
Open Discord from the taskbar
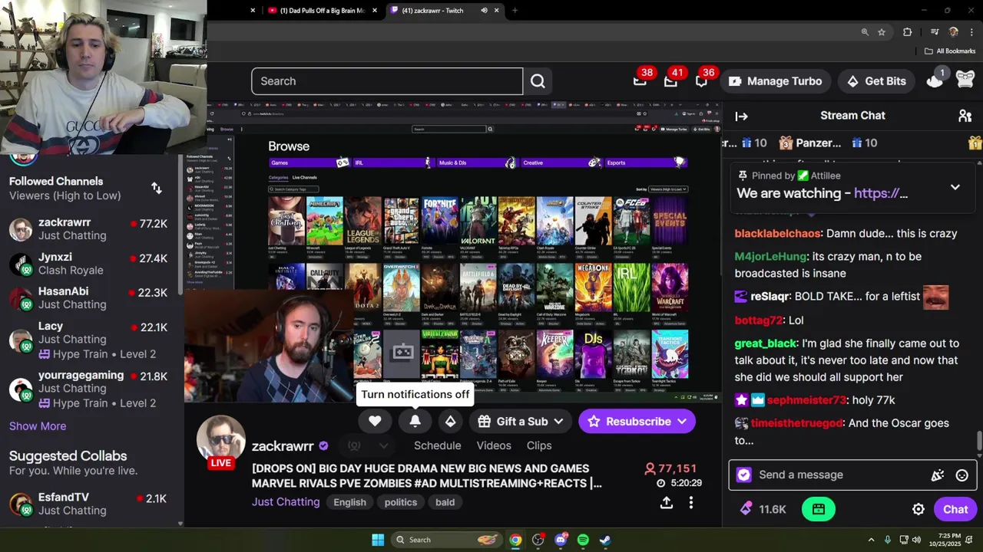(561, 540)
